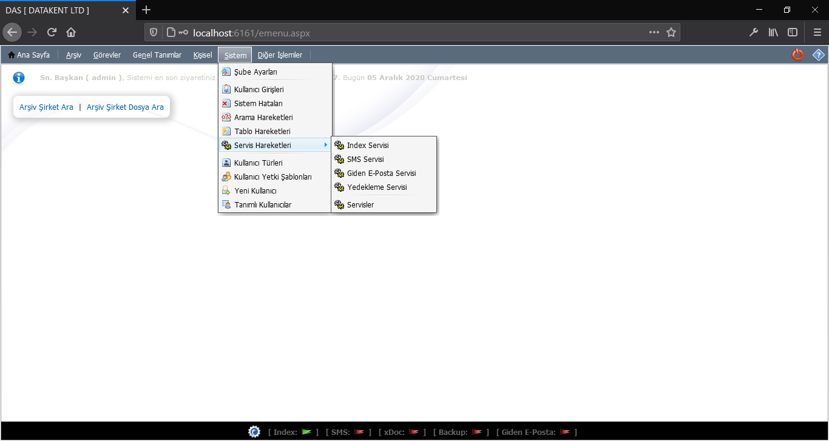This screenshot has width=829, height=441.
Task: Open the Genel Tanımlar menu
Action: pyautogui.click(x=157, y=55)
